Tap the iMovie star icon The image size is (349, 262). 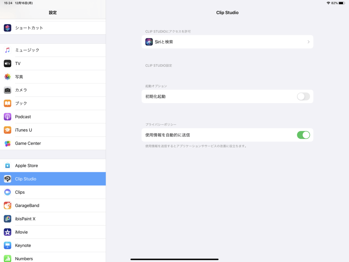tap(8, 232)
